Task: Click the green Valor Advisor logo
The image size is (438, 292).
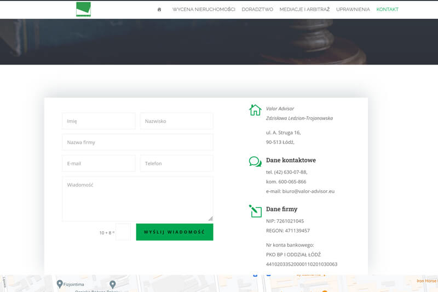Action: [x=83, y=9]
